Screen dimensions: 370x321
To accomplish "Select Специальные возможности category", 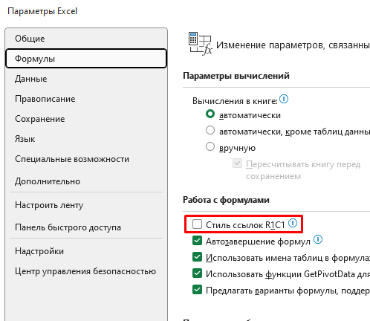I will pyautogui.click(x=86, y=159).
